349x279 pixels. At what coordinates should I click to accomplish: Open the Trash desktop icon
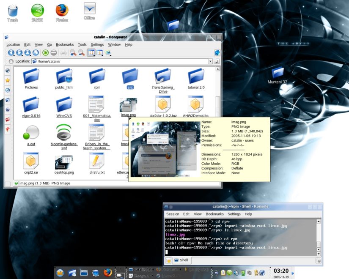click(13, 13)
